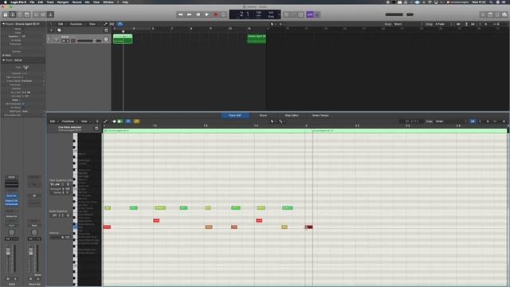This screenshot has width=510, height=287.
Task: Collapse the Region inspector disclosure triangle
Action: point(3,24)
